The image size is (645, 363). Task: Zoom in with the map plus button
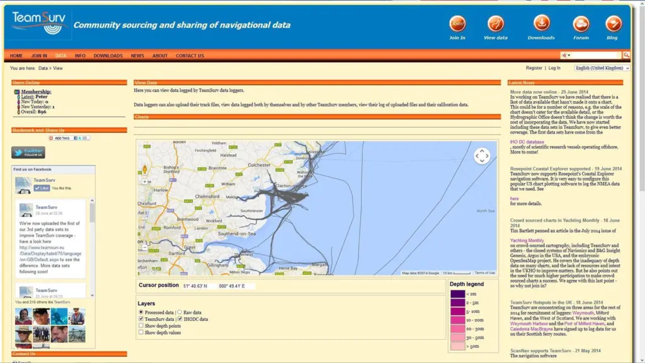click(144, 181)
